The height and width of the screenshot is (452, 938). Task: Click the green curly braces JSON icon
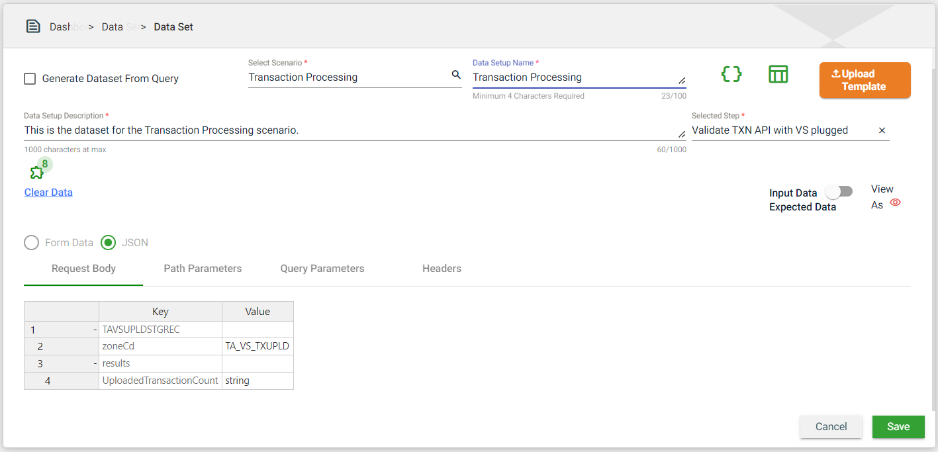[731, 74]
